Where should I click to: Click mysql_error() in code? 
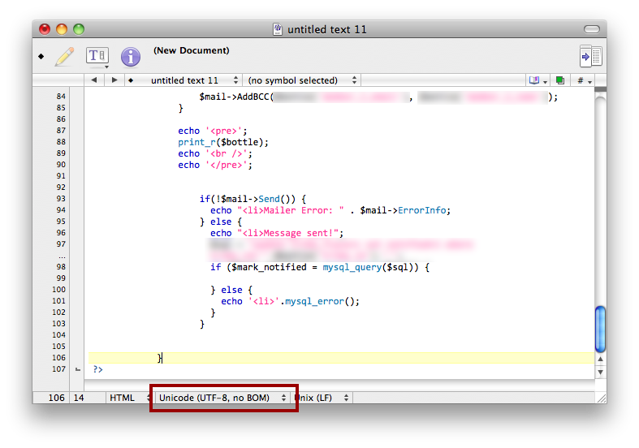[320, 301]
